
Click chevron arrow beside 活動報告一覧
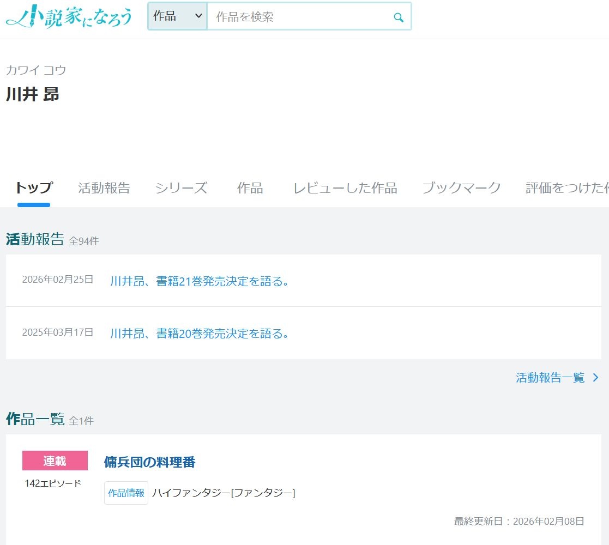click(x=595, y=377)
